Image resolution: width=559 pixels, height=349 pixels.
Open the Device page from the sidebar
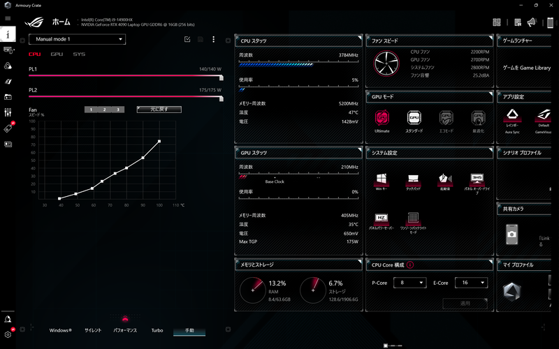point(8,50)
